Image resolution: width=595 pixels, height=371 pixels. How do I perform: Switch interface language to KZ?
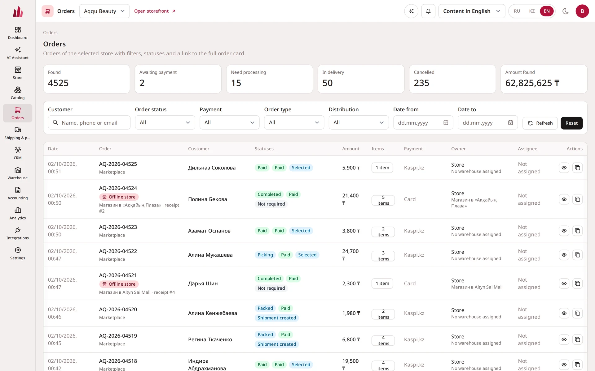(x=532, y=11)
